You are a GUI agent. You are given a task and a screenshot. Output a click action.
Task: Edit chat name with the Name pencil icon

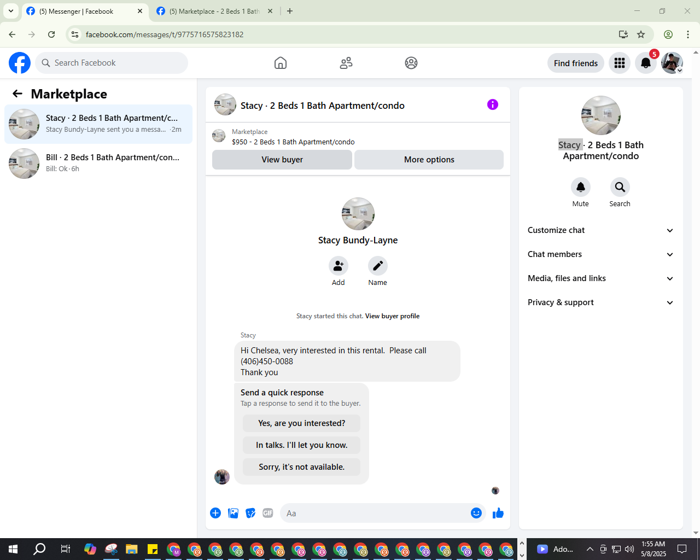pyautogui.click(x=377, y=266)
